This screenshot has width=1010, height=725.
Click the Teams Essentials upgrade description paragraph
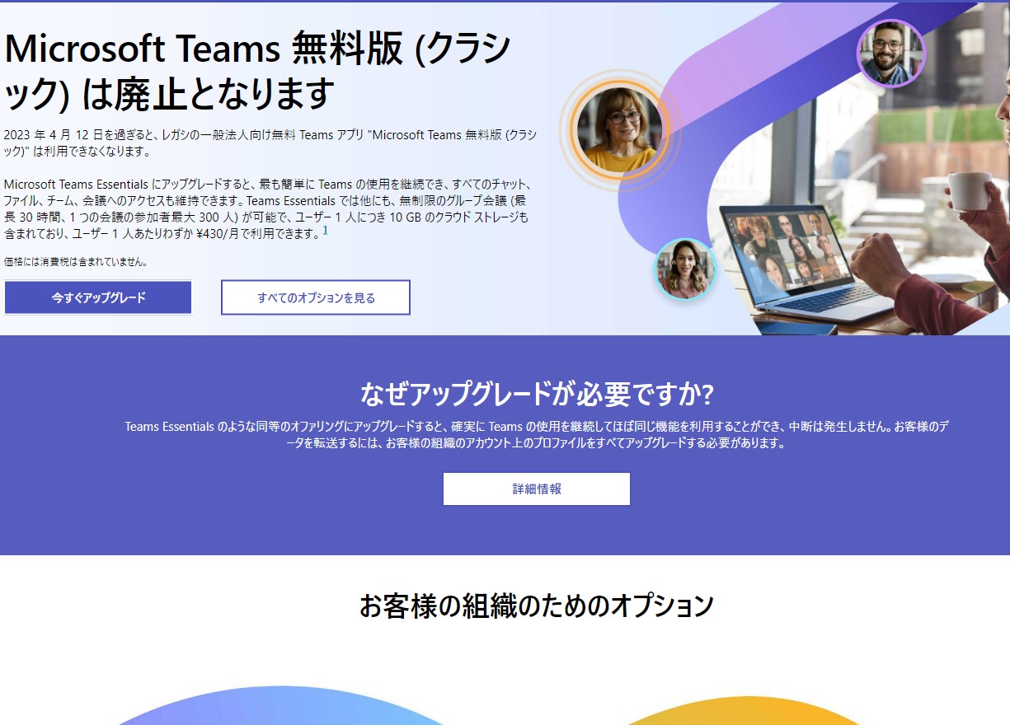(265, 208)
